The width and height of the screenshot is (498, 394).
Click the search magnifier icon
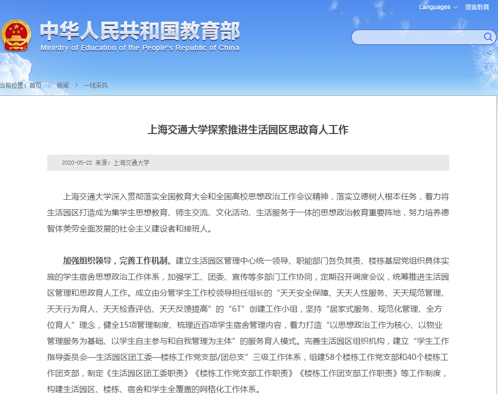(488, 37)
